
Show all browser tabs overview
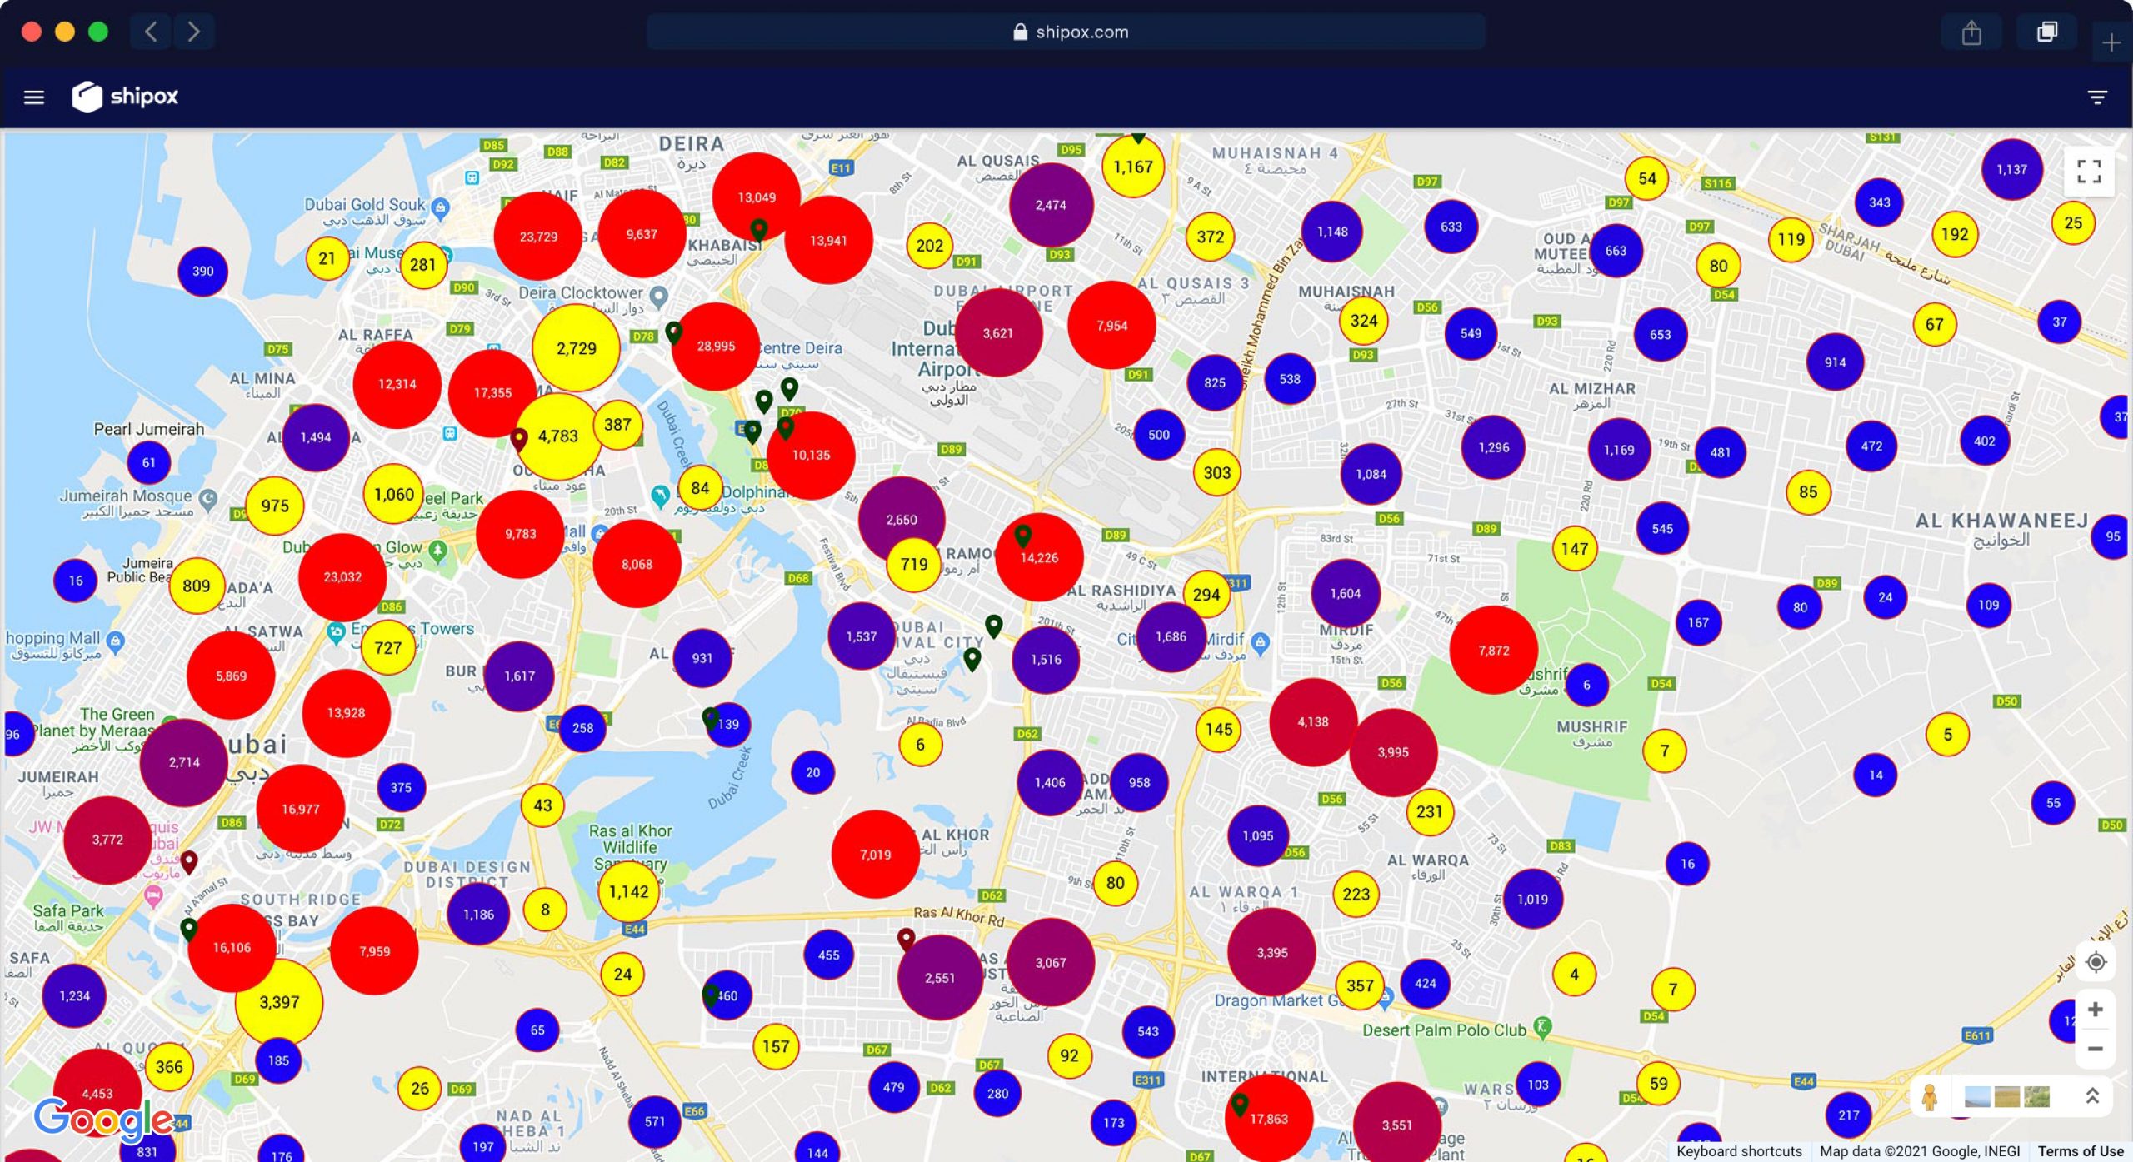point(2046,32)
